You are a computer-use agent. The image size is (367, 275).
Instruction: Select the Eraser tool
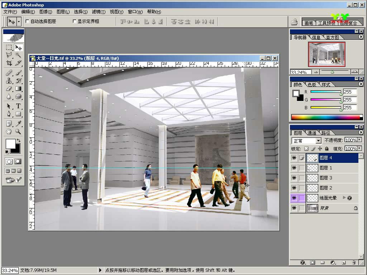tap(9, 89)
